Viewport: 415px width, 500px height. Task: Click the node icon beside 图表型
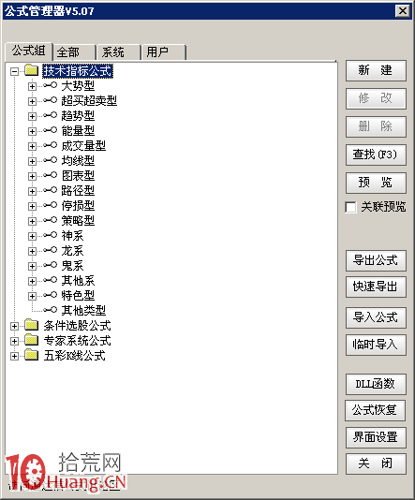coord(50,175)
